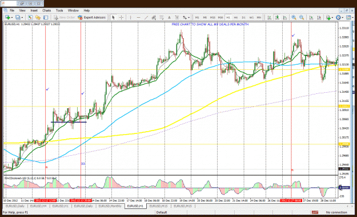Select the equidistant channel tool
This screenshot has width=357, height=217.
[x=154, y=17]
